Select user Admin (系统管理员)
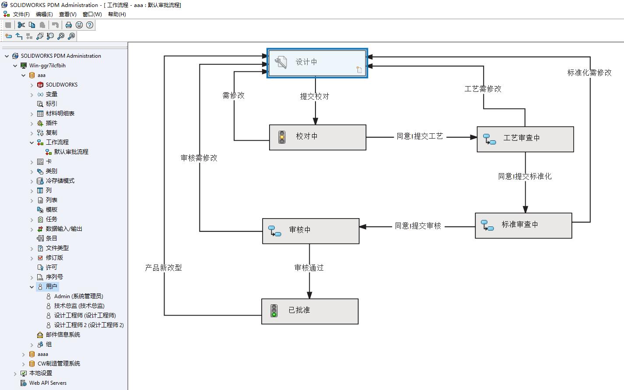 [79, 296]
